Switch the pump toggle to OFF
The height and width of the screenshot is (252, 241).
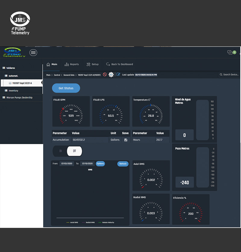[x=74, y=151]
